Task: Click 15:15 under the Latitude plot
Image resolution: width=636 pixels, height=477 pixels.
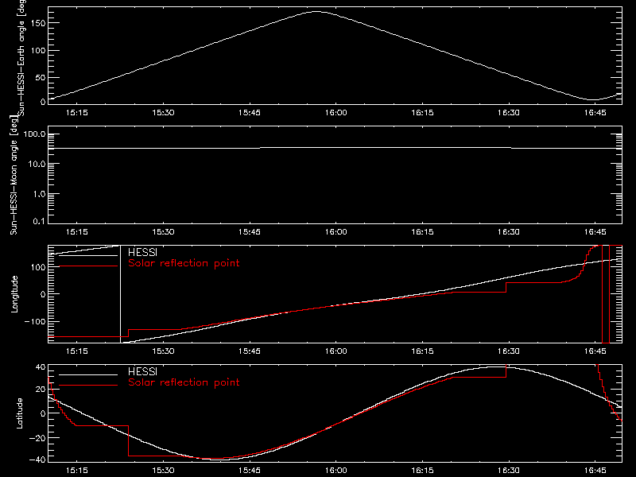Action: (x=76, y=471)
